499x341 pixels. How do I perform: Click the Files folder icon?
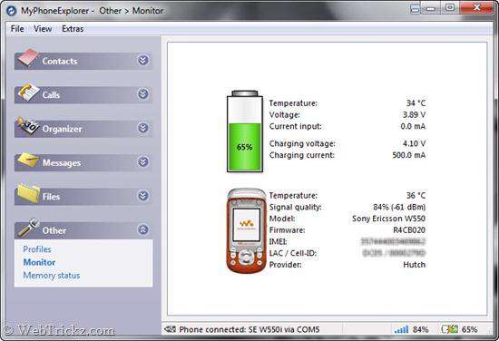(29, 193)
